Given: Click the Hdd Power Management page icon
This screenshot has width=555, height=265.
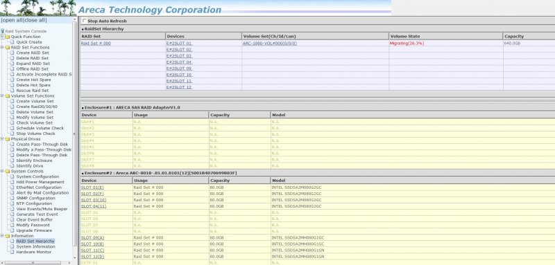Looking at the screenshot, I should tap(12, 182).
